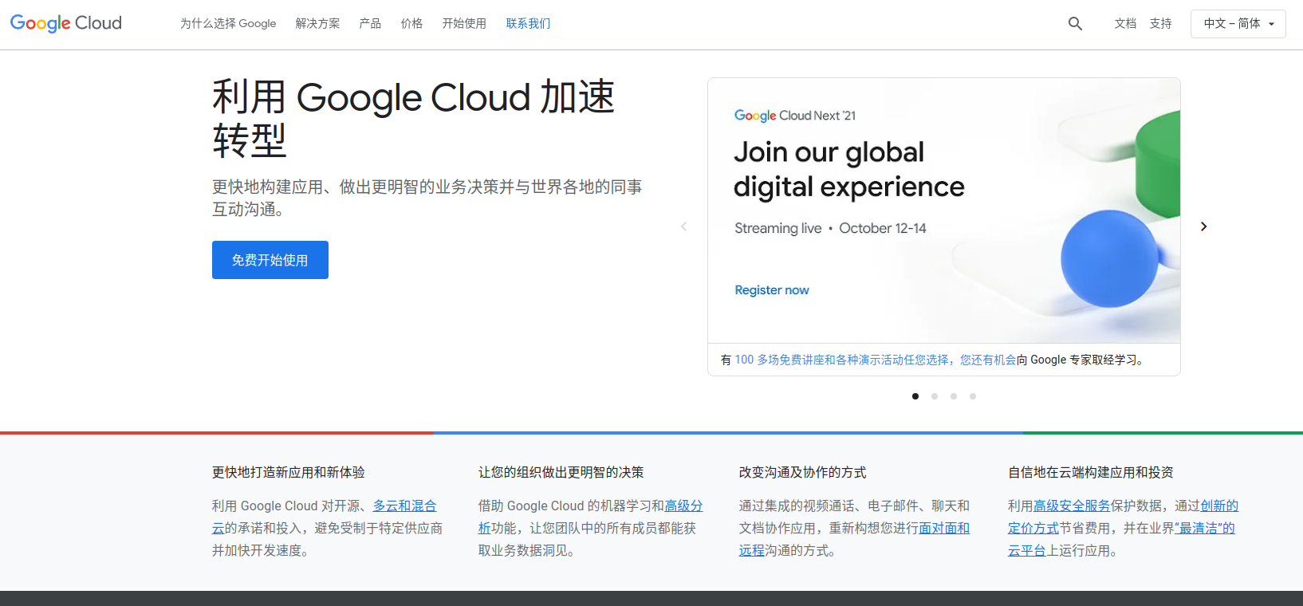Open 文档 link in header
This screenshot has height=606, width=1303.
tap(1125, 24)
